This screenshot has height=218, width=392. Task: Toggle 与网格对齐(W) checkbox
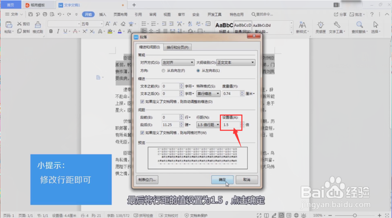pyautogui.click(x=142, y=133)
